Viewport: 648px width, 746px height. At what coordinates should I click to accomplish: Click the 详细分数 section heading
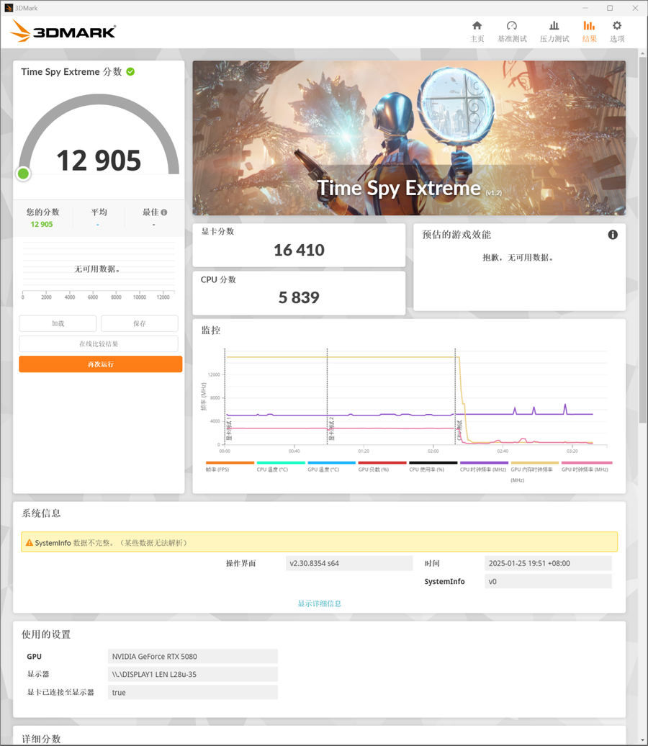coord(41,739)
